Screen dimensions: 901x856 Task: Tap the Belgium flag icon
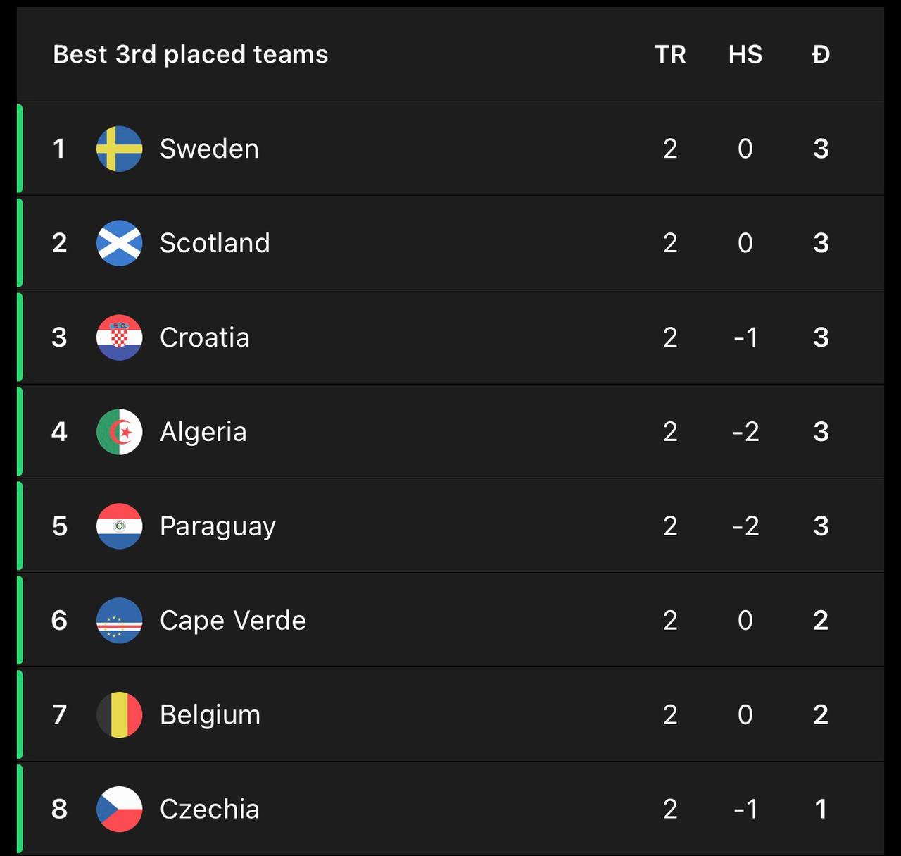click(x=119, y=715)
